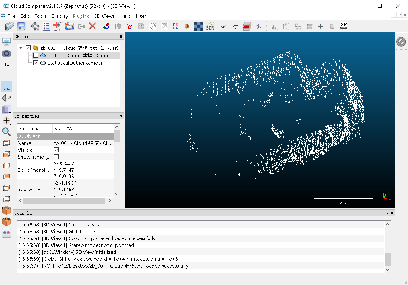Click the Save floppy disk icon
Image resolution: width=408 pixels, height=285 pixels.
point(21,26)
